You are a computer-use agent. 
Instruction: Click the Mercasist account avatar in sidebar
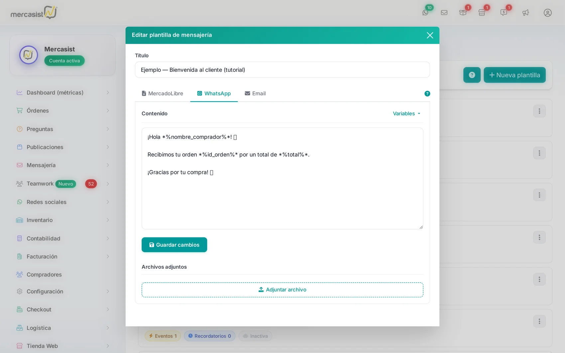(x=29, y=55)
